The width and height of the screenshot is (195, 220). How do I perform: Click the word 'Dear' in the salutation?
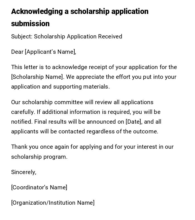pos(17,52)
